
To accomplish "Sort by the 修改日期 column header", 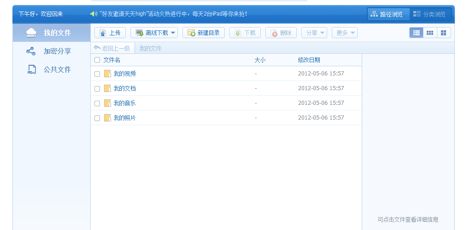I will tap(309, 60).
